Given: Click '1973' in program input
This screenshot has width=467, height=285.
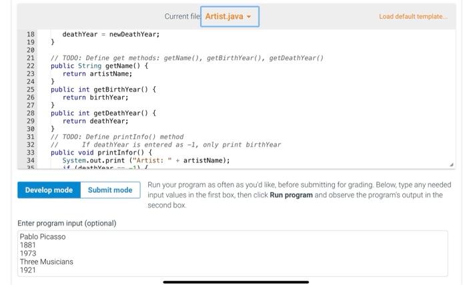Looking at the screenshot, I should click(28, 254).
